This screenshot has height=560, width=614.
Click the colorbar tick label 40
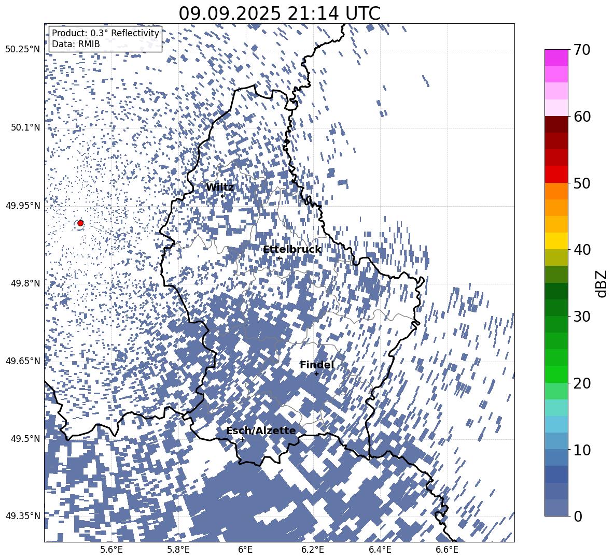[582, 250]
